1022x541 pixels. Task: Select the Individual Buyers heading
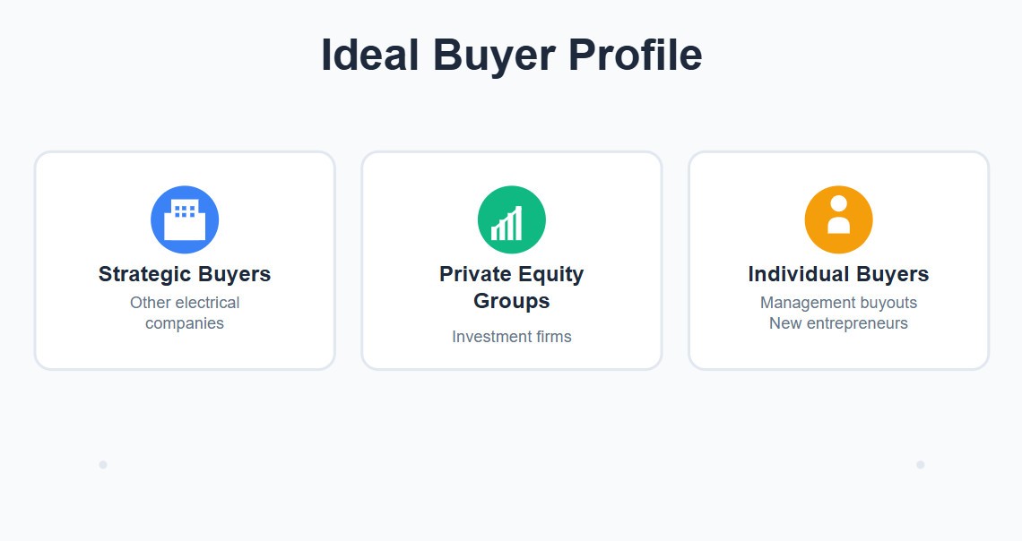click(x=839, y=274)
